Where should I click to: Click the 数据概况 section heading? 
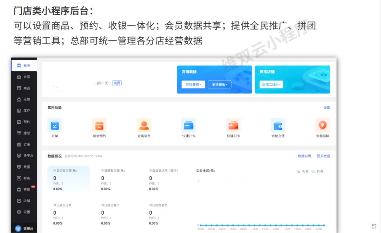coord(55,156)
